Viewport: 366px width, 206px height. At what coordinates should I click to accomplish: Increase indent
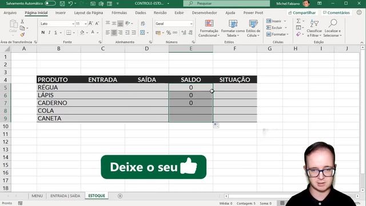(x=134, y=33)
